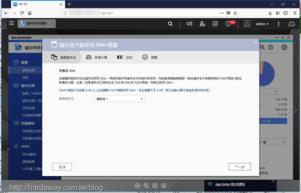Open the volume control speaker icon
The height and width of the screenshot is (193, 301).
tap(189, 24)
